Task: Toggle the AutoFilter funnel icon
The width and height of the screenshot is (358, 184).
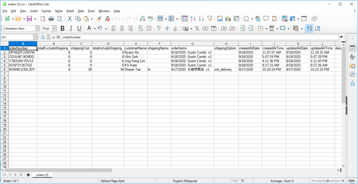Action: pyautogui.click(x=210, y=19)
